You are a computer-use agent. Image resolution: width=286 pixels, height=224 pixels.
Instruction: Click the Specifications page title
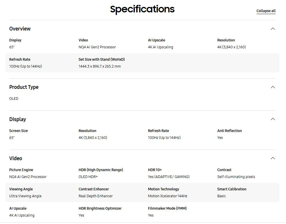pyautogui.click(x=142, y=9)
